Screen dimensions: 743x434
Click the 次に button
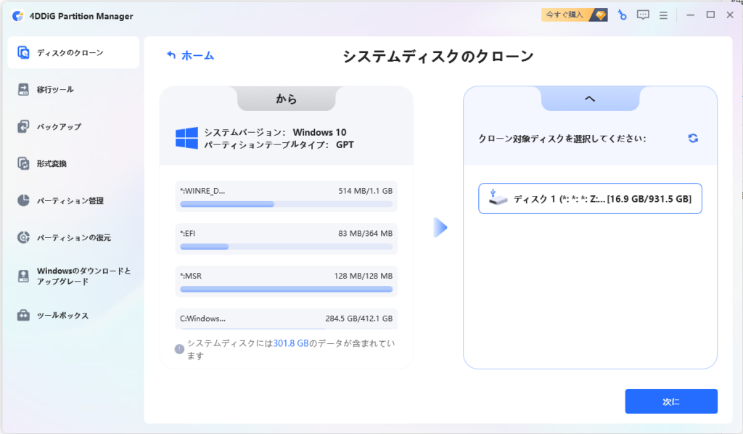(671, 401)
